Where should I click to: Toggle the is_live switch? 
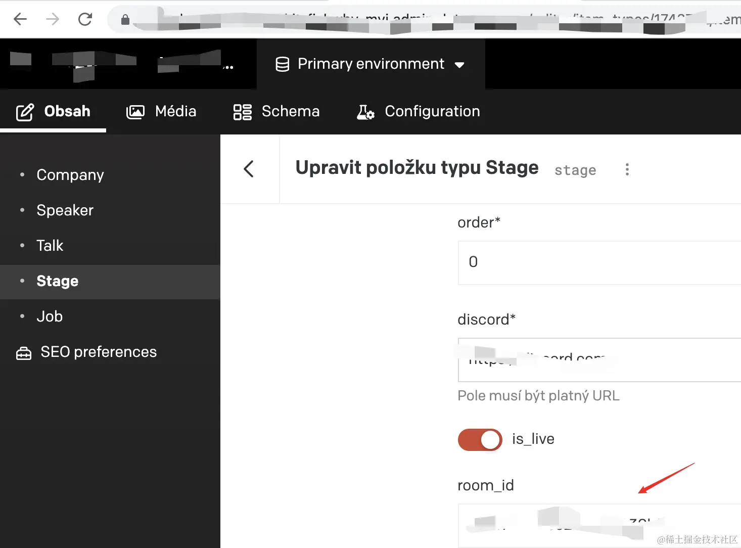[x=480, y=439]
